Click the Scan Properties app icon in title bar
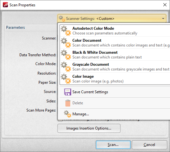The width and height of the screenshot is (170, 152). click(x=5, y=5)
